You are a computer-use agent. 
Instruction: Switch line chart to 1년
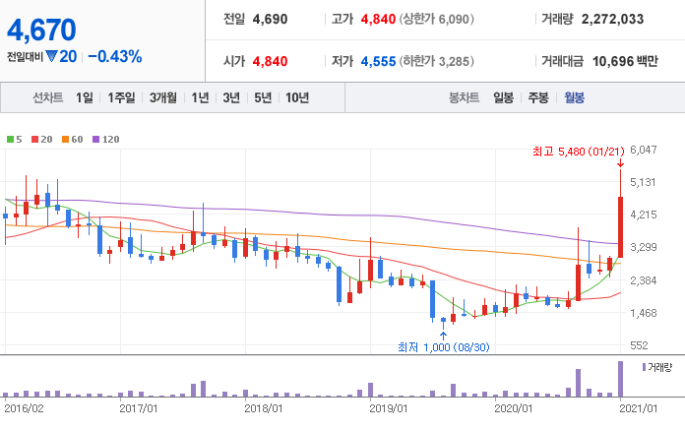tap(200, 97)
